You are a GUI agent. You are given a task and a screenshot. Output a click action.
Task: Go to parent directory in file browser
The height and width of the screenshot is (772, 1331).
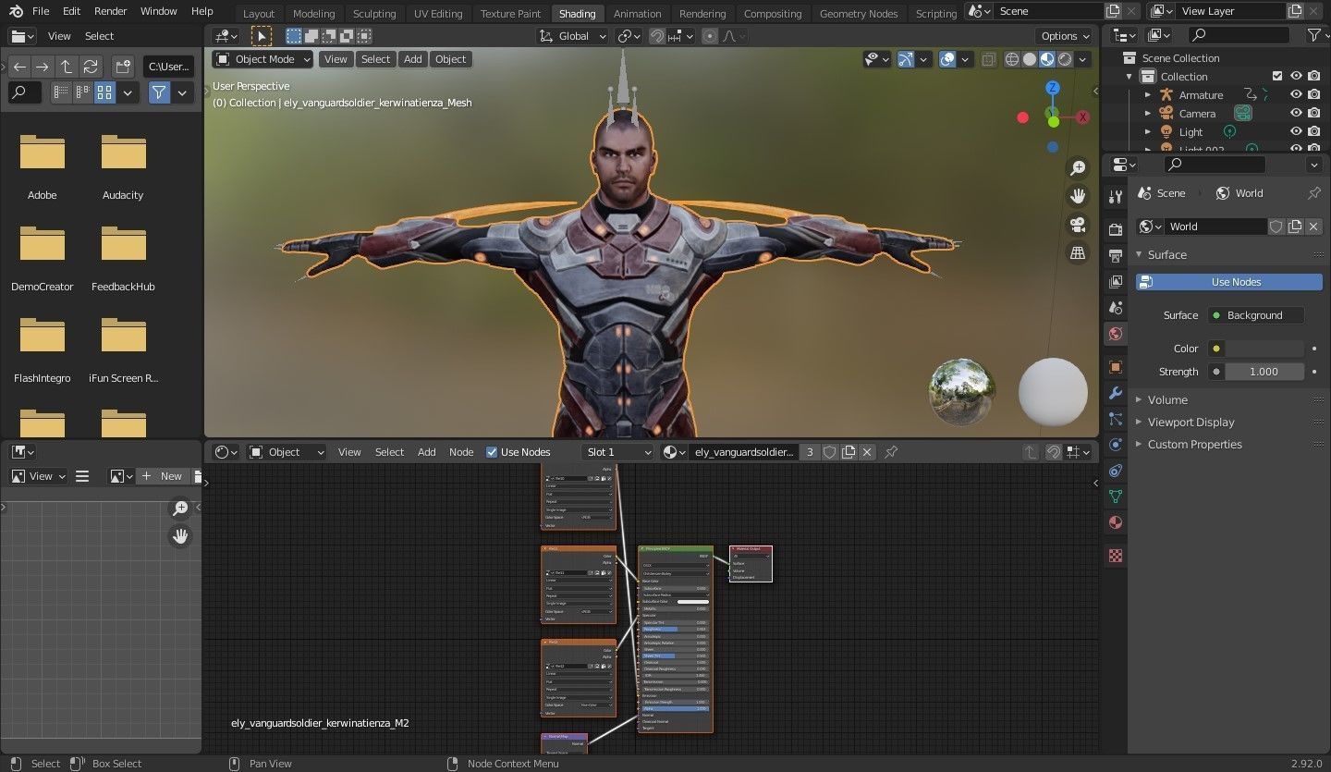tap(67, 67)
